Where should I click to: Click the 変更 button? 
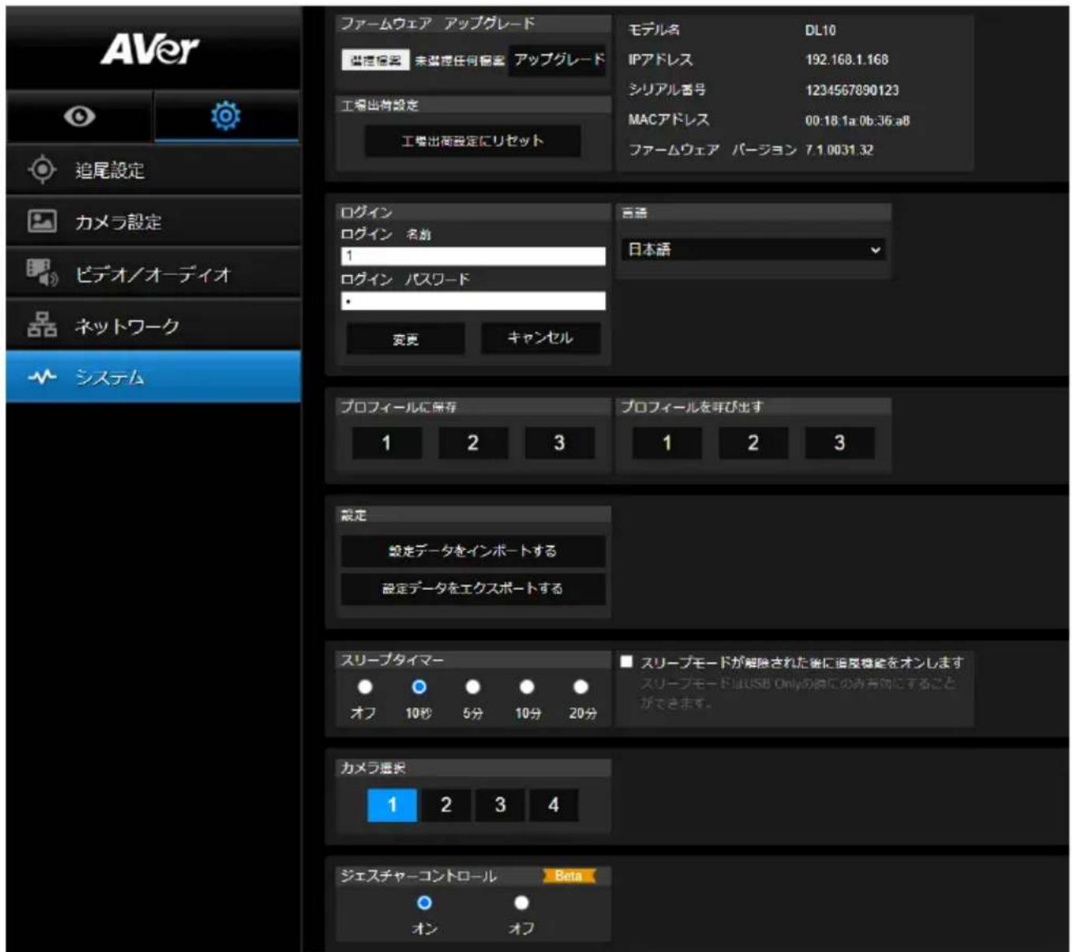coord(405,339)
